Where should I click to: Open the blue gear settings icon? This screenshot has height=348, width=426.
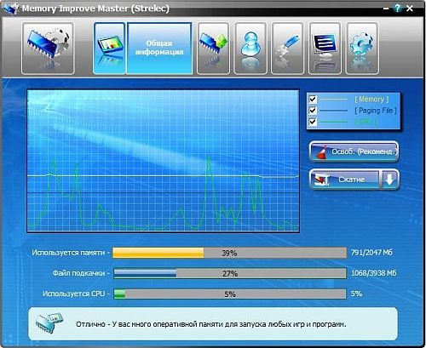point(362,48)
